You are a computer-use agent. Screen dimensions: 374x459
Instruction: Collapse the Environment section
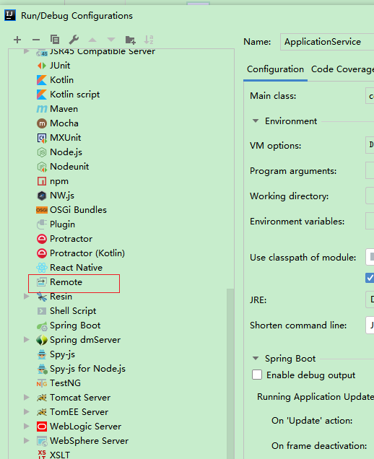coord(256,121)
